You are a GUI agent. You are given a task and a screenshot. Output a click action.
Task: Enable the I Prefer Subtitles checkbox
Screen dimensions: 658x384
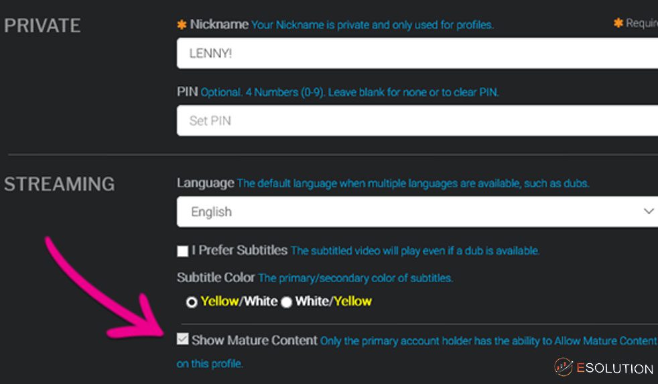pyautogui.click(x=182, y=251)
